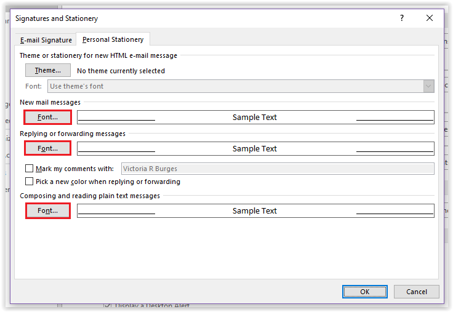
Task: Click Font... under Replying or forwarding messages
Action: [47, 148]
